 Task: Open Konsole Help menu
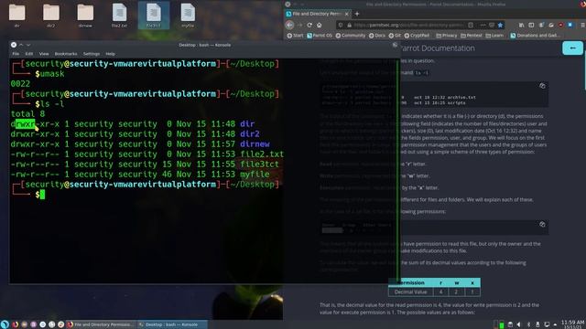[110, 54]
